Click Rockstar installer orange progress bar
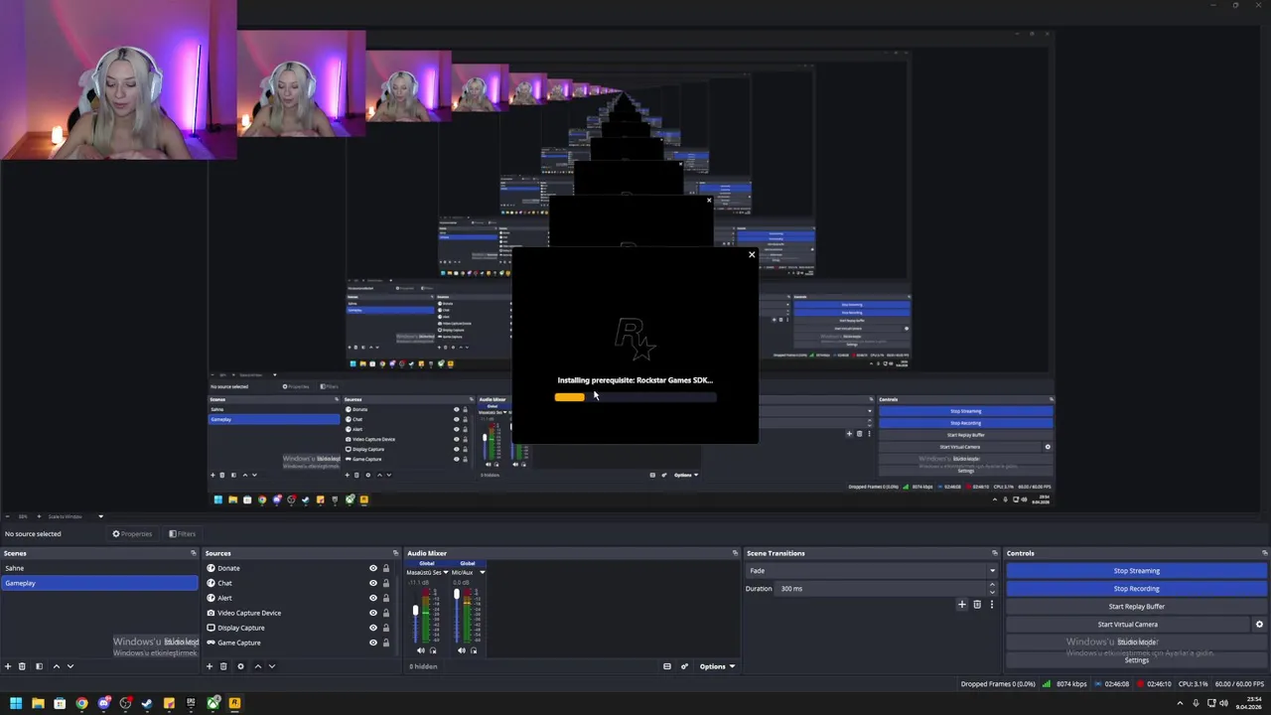 pyautogui.click(x=570, y=397)
